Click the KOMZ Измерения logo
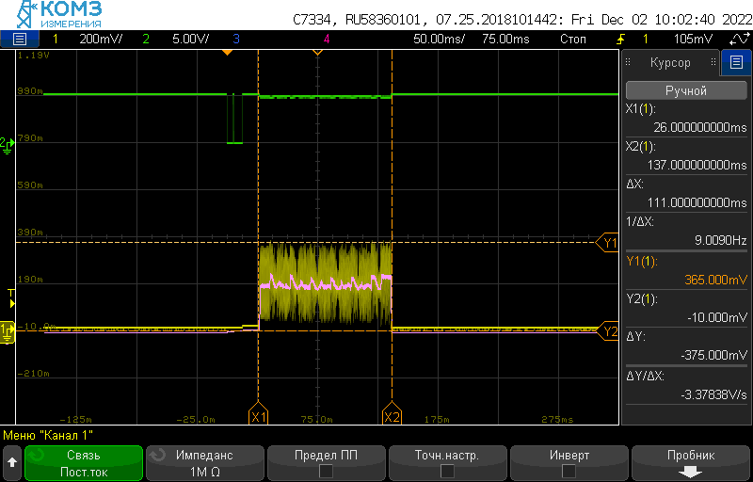This screenshot has width=753, height=482. pos(59,14)
